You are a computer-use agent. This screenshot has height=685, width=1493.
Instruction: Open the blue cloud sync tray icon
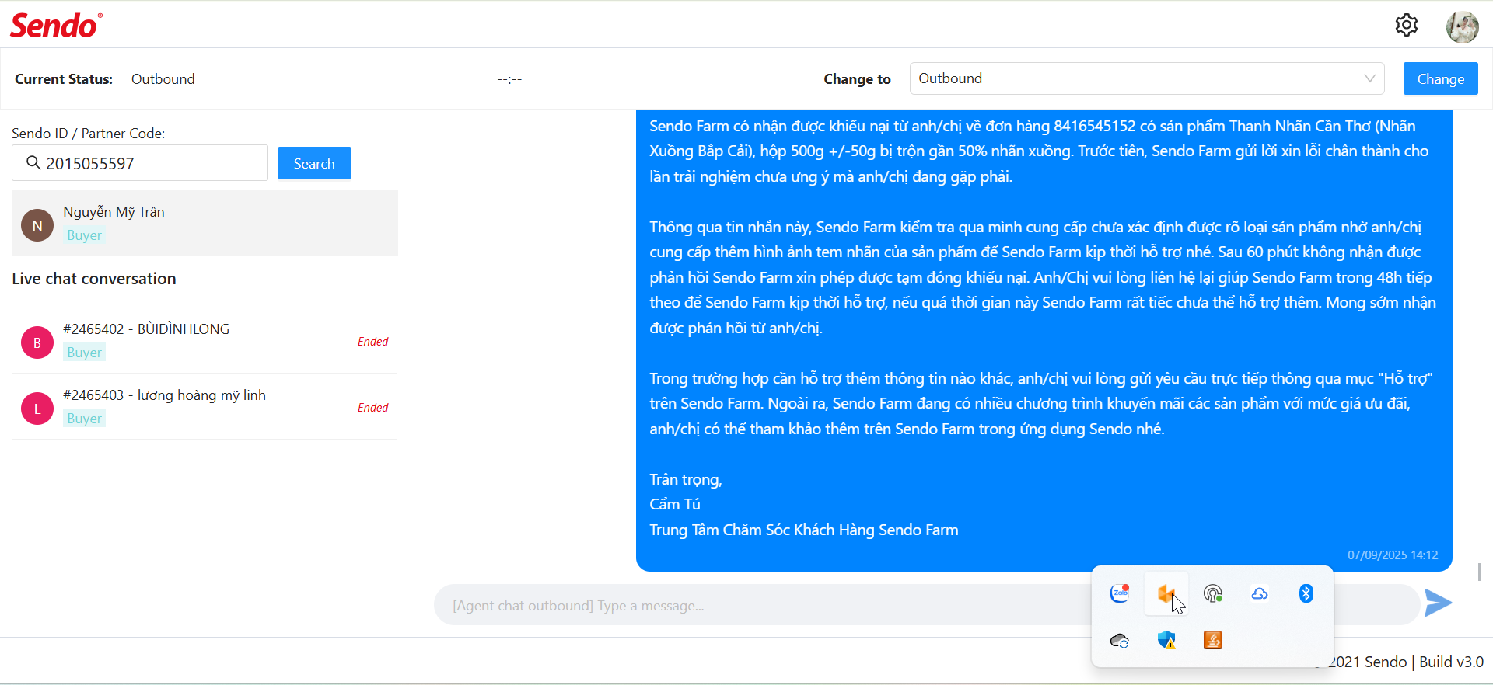pyautogui.click(x=1260, y=593)
